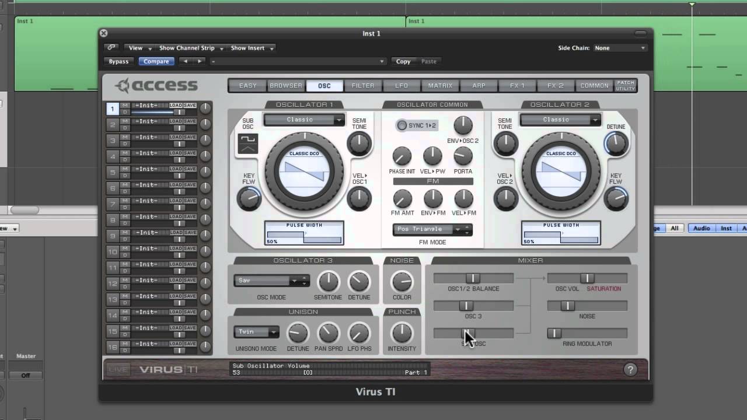Viewport: 747px width, 420px height.
Task: Open the FM Mode Pos Triangle dropdown
Action: point(432,229)
